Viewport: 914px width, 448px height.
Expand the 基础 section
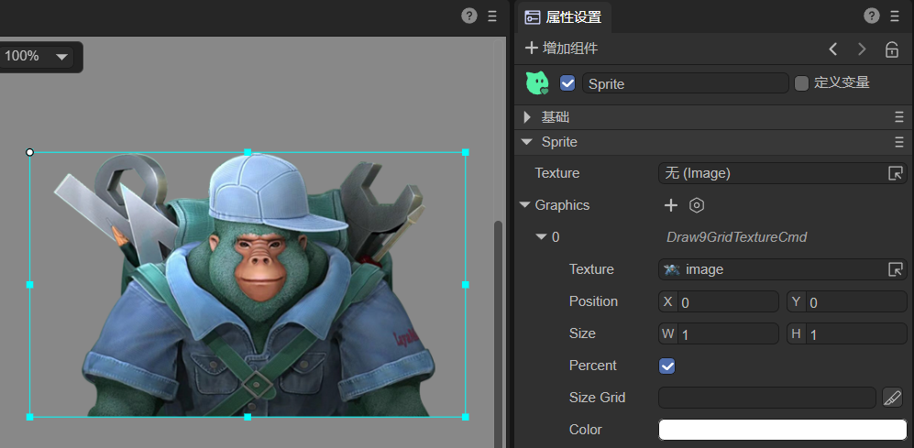527,117
